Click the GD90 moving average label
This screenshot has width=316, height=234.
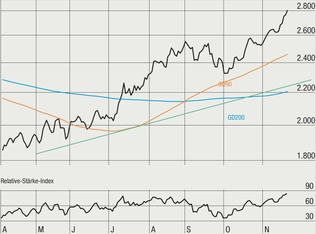pos(225,84)
